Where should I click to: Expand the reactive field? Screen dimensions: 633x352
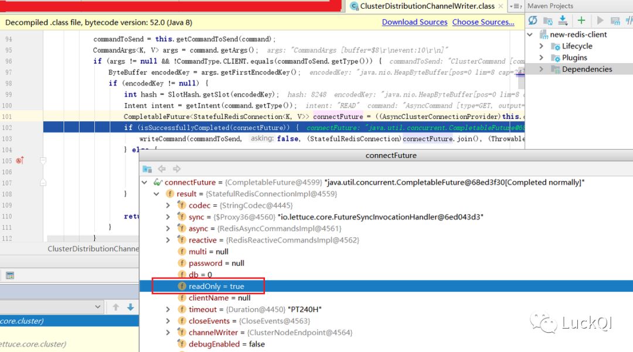click(x=168, y=240)
